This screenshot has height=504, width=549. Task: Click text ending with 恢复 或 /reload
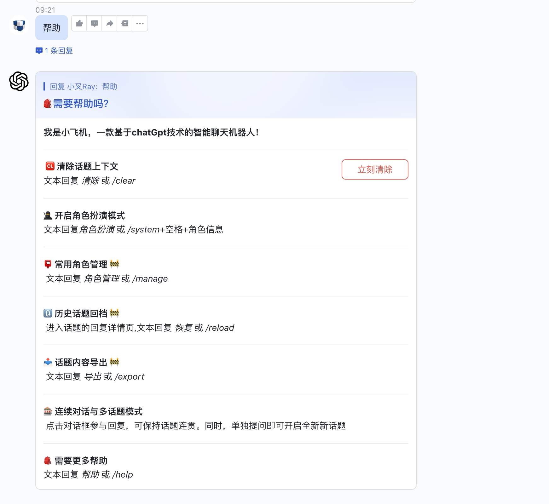click(x=140, y=328)
